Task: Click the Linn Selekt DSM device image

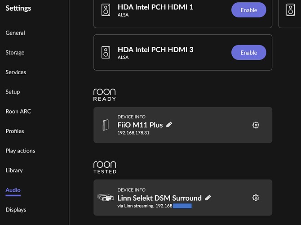Action: click(106, 197)
